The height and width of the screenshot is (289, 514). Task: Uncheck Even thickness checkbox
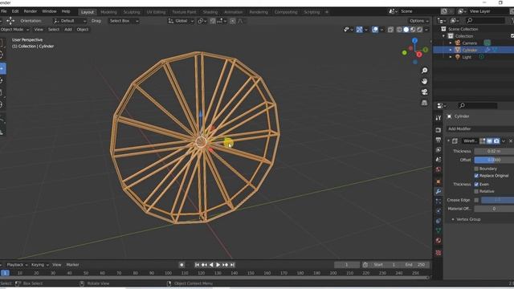476,185
